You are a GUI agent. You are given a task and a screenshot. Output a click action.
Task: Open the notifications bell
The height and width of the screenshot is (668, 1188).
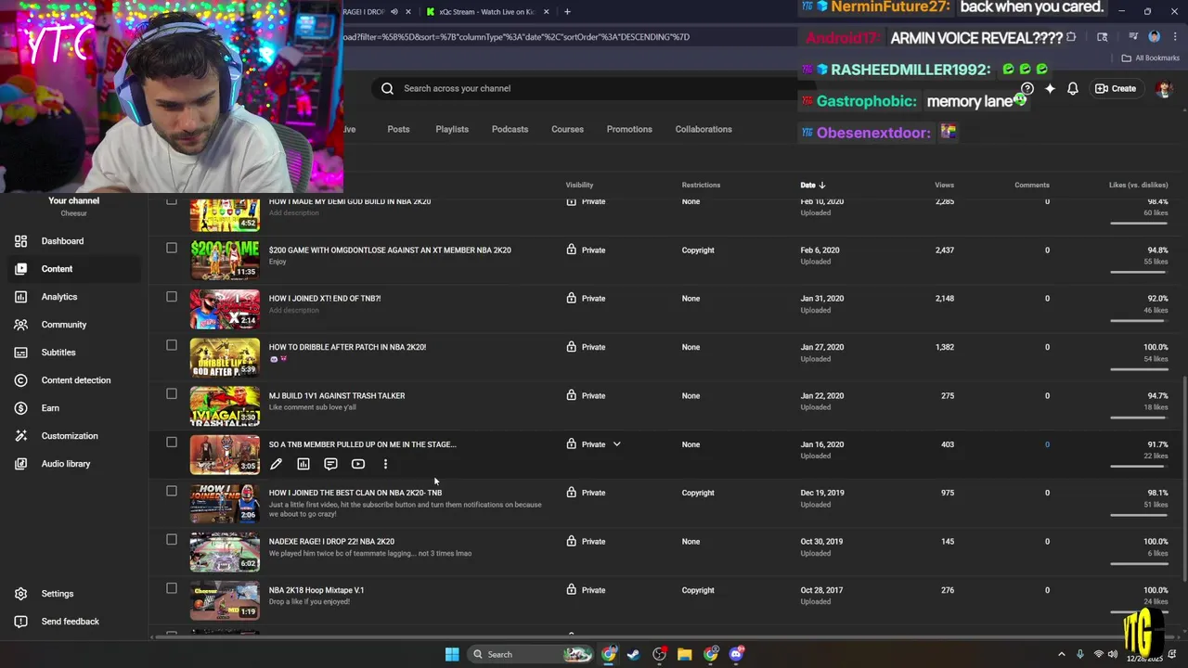pos(1073,88)
